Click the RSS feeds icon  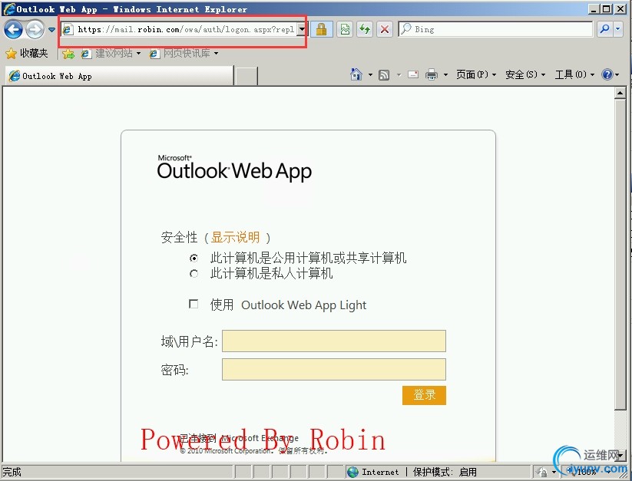coord(384,75)
